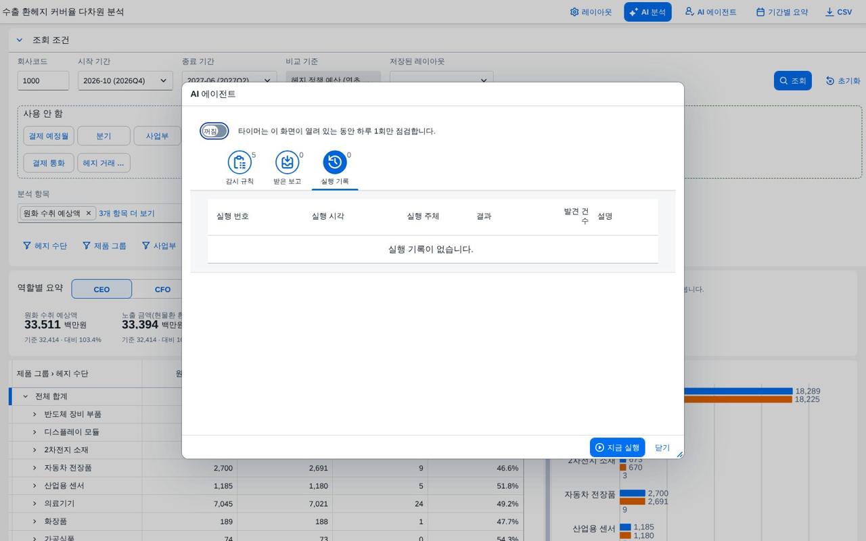Expand the 의료기기 row
Image resolution: width=866 pixels, height=541 pixels.
pos(35,504)
